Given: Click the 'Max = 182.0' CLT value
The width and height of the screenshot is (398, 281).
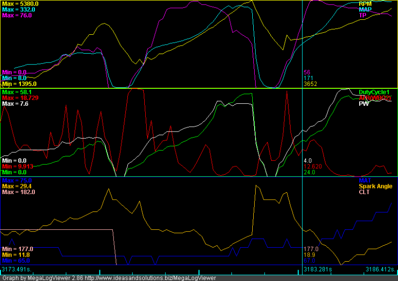Looking at the screenshot, I should (x=18, y=192).
